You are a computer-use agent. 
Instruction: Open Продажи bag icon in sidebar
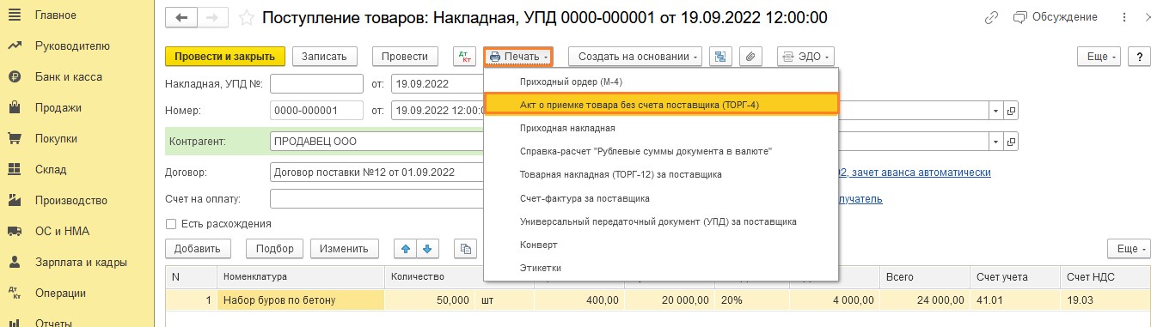[15, 107]
